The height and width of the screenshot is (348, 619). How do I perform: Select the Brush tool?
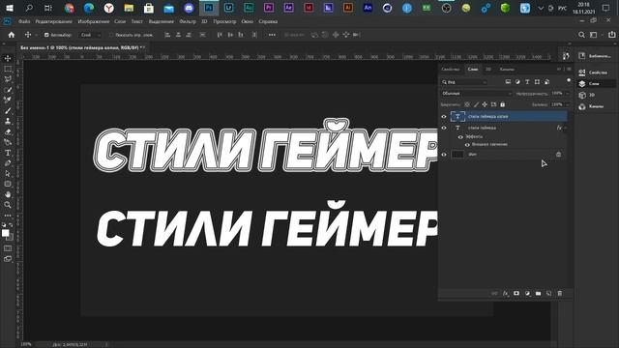point(8,111)
